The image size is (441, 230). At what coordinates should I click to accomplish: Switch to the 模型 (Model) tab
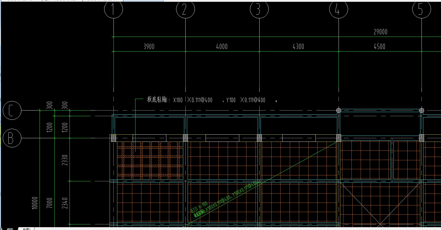pyautogui.click(x=10, y=229)
